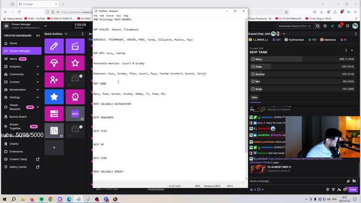
Task: Click the pink outlined star quick action tile
Action: [x=75, y=63]
